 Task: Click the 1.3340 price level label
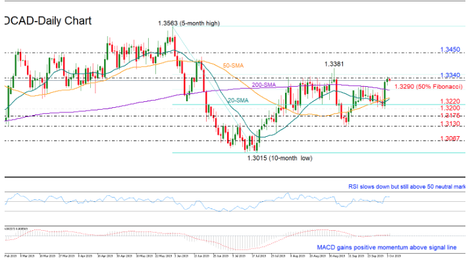[x=450, y=75]
